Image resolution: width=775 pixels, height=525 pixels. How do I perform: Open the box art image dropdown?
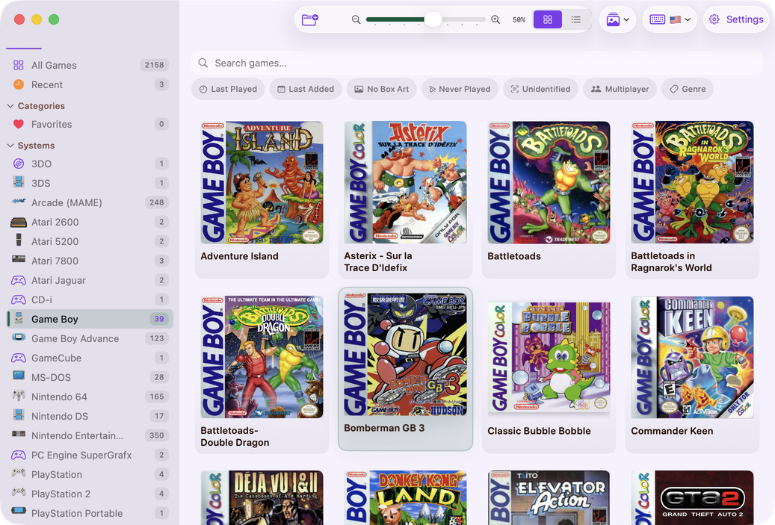617,19
